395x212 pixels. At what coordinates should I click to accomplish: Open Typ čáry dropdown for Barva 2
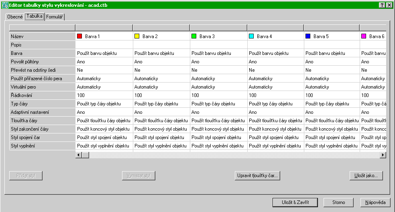pyautogui.click(x=161, y=104)
